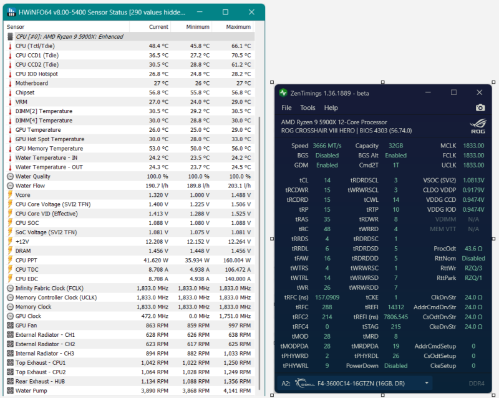This screenshot has width=499, height=398.
Task: Click the Water Pump current value 3,890 RPM
Action: click(x=155, y=391)
